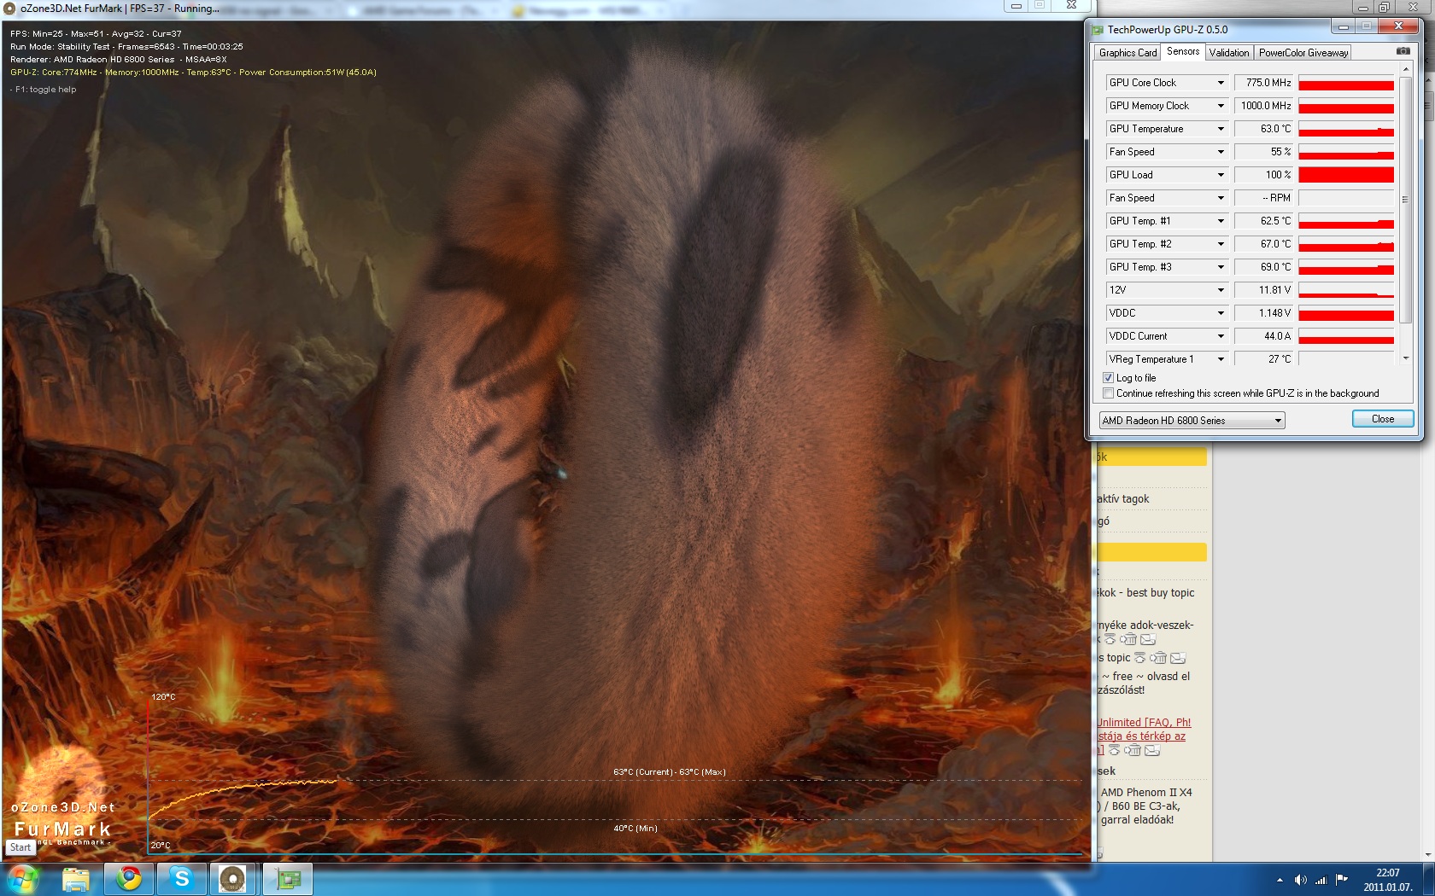Click the GPU Temperature sensor graph
This screenshot has width=1435, height=896.
click(1346, 129)
